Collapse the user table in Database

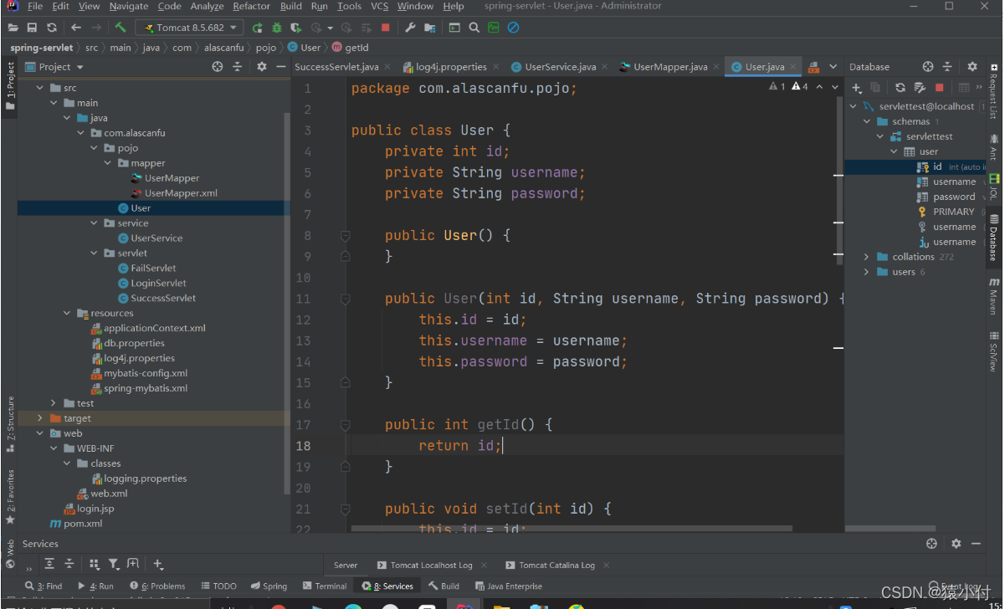pyautogui.click(x=894, y=151)
